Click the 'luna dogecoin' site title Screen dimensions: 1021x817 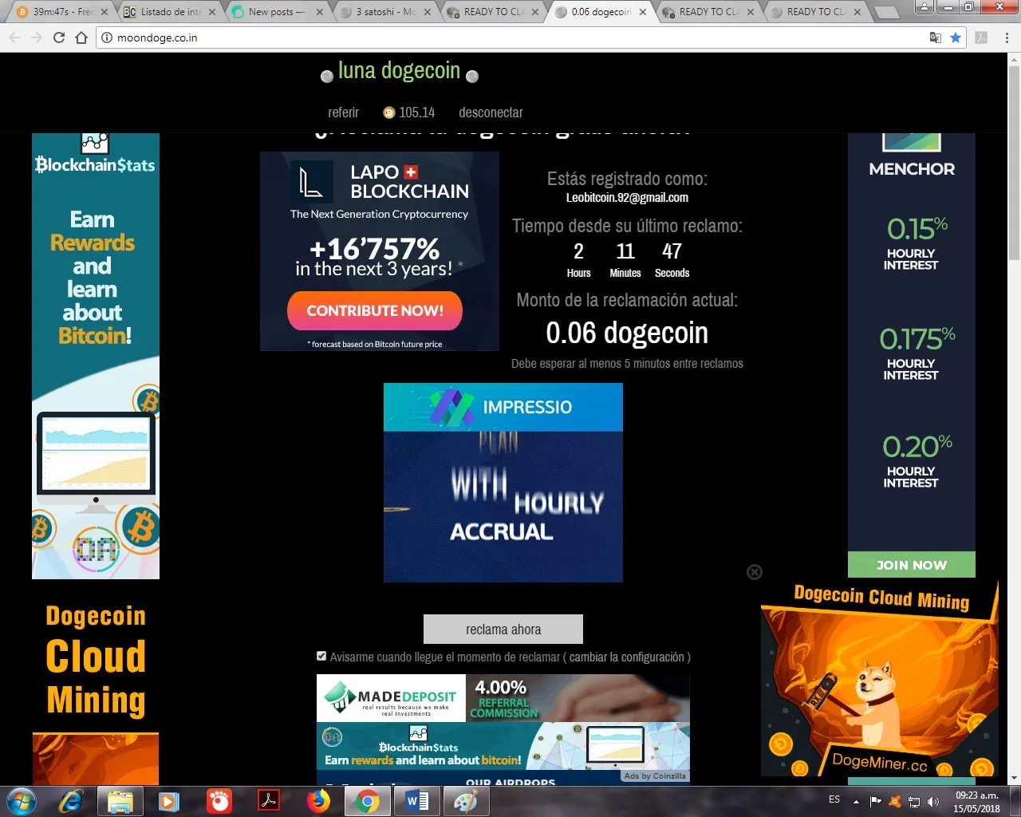pyautogui.click(x=399, y=70)
